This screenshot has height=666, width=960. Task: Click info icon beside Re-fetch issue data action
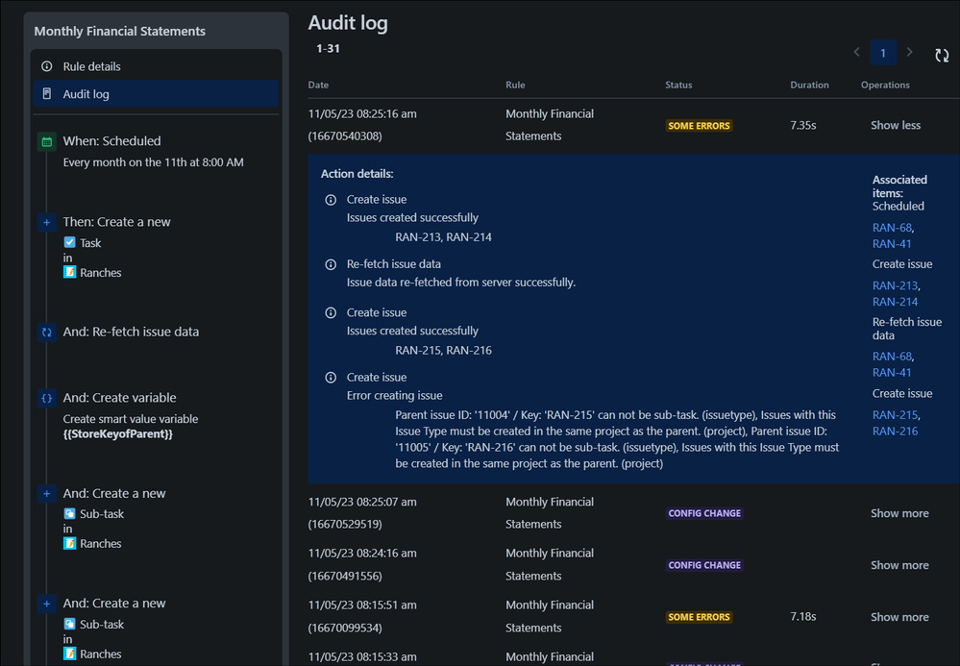(331, 264)
